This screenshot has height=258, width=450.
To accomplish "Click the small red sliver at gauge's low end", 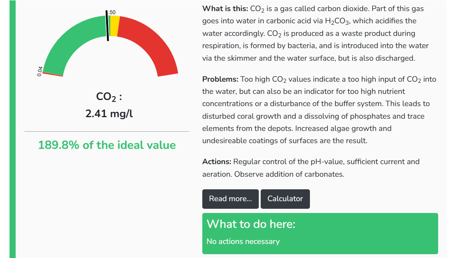I will pos(53,74).
